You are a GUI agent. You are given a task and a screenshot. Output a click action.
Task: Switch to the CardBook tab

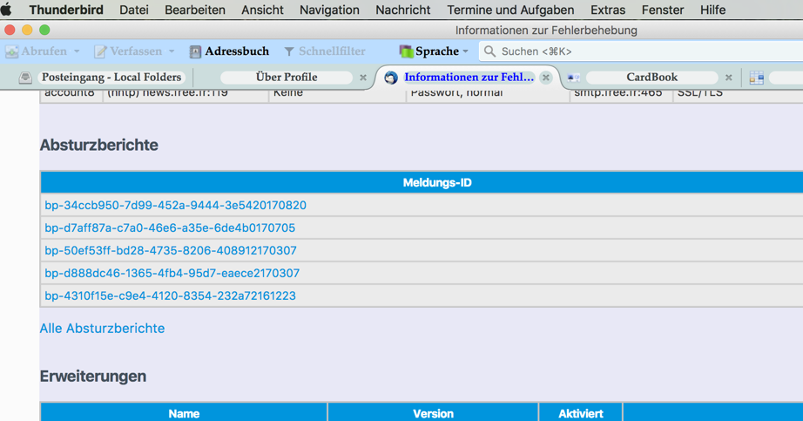[x=652, y=78]
